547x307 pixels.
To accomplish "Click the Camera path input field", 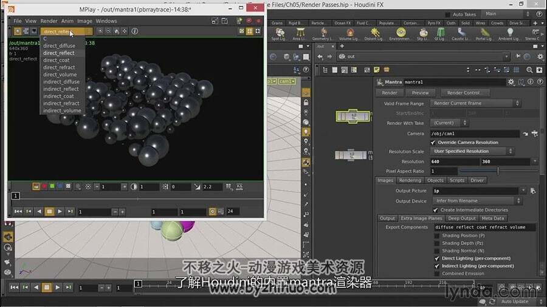I will click(x=475, y=133).
